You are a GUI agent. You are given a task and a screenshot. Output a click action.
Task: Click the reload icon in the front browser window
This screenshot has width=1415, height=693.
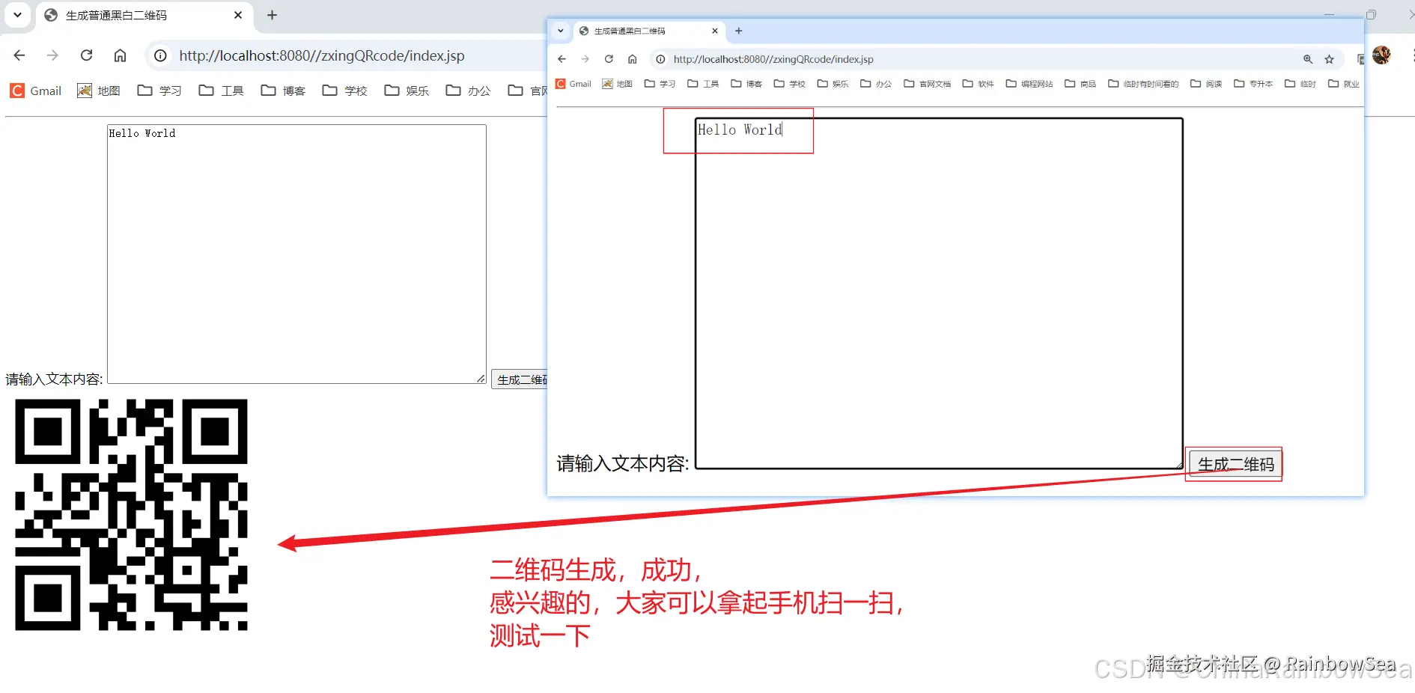click(609, 59)
